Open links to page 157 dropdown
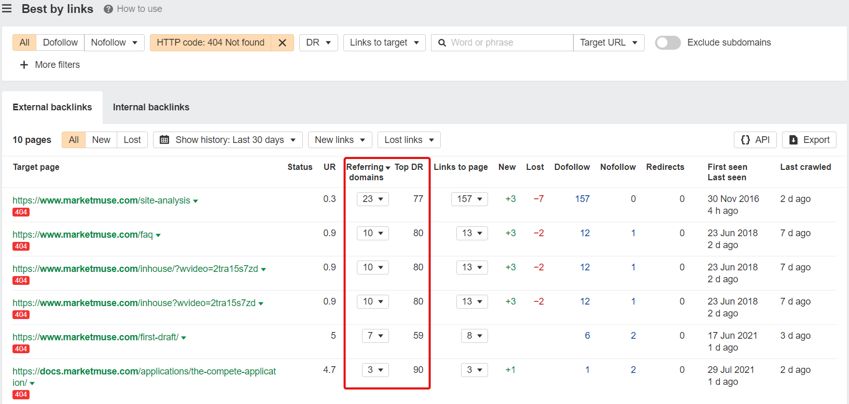The height and width of the screenshot is (404, 849). point(469,199)
